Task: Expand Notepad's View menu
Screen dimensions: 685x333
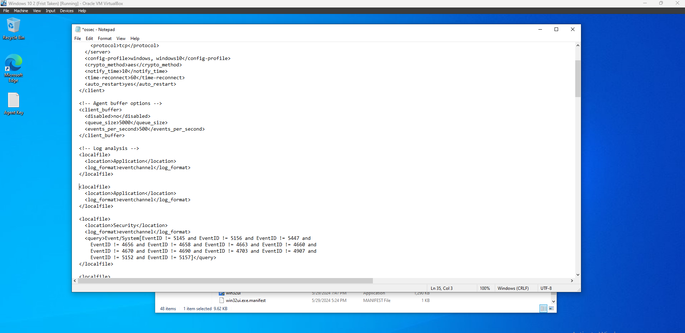Action: click(121, 39)
